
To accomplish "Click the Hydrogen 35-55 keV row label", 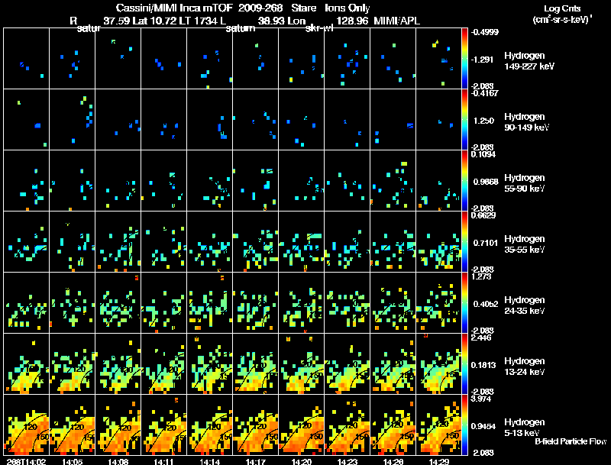I will coord(525,244).
